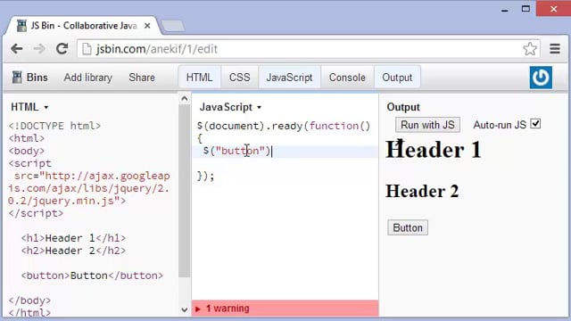Toggle the JavaScript panel tab
This screenshot has height=321, width=571.
[x=289, y=78]
